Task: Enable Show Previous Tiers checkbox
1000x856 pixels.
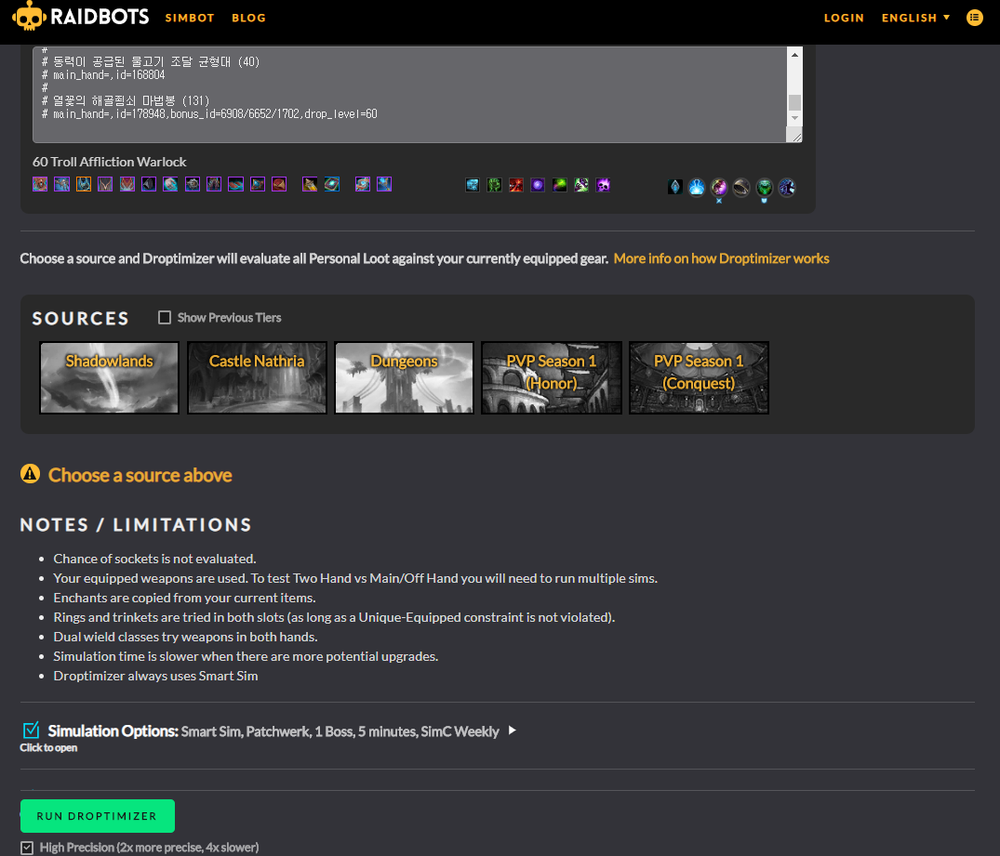Action: [x=165, y=318]
